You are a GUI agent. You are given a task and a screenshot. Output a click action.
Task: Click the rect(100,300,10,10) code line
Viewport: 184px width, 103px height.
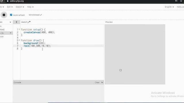click(37, 46)
